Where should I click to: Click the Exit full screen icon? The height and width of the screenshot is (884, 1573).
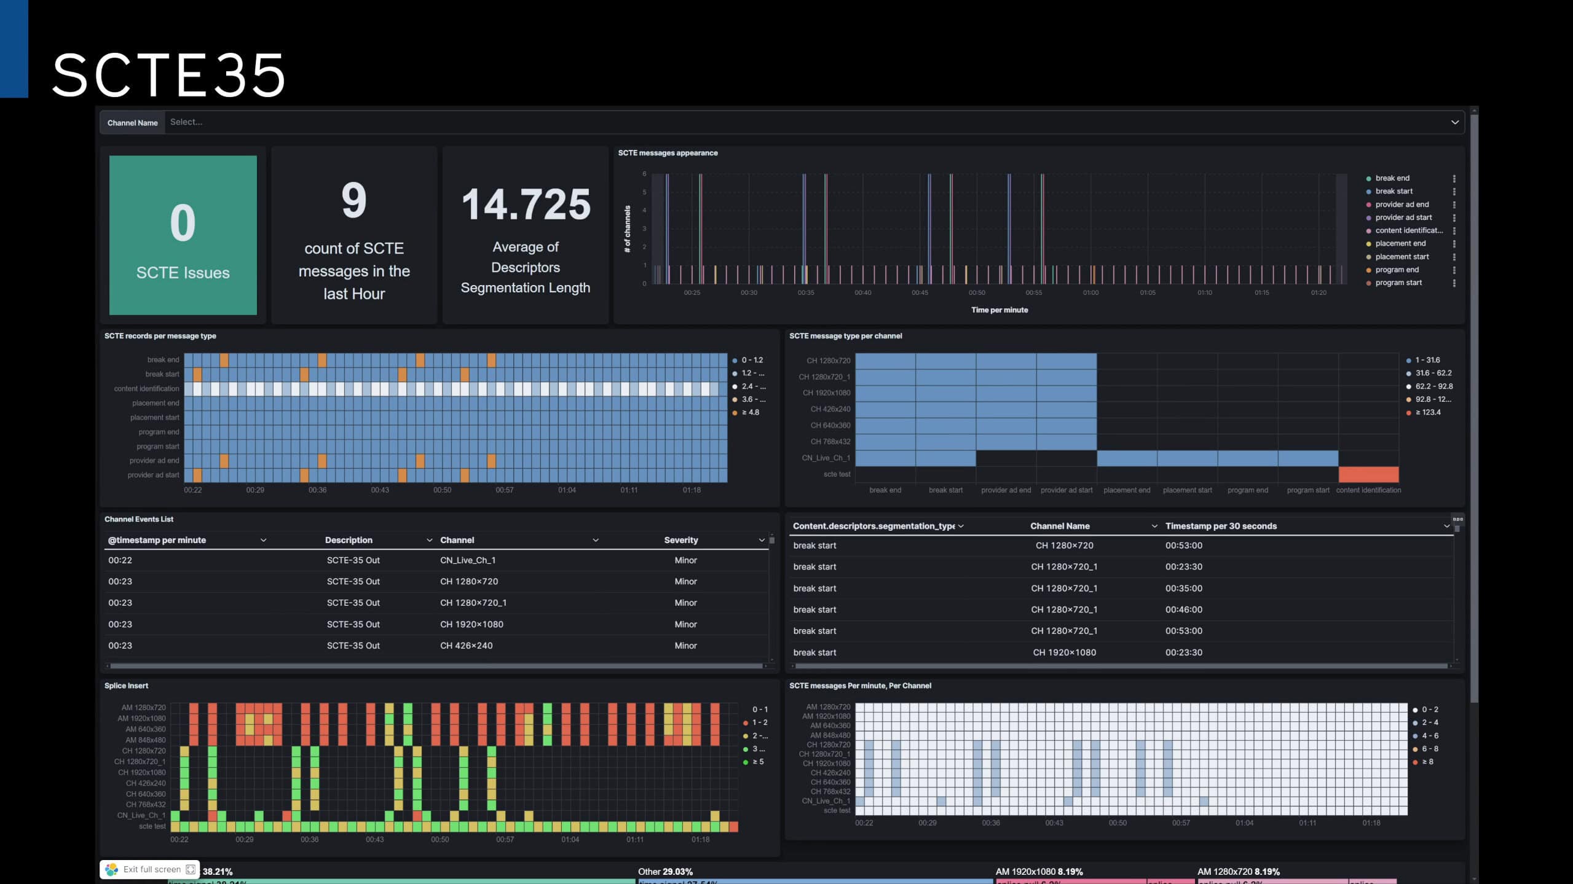click(191, 869)
